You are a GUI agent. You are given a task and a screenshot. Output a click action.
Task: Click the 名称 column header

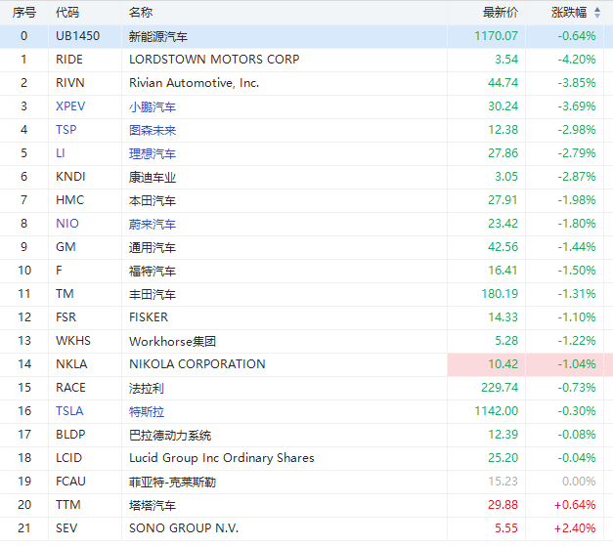(141, 13)
